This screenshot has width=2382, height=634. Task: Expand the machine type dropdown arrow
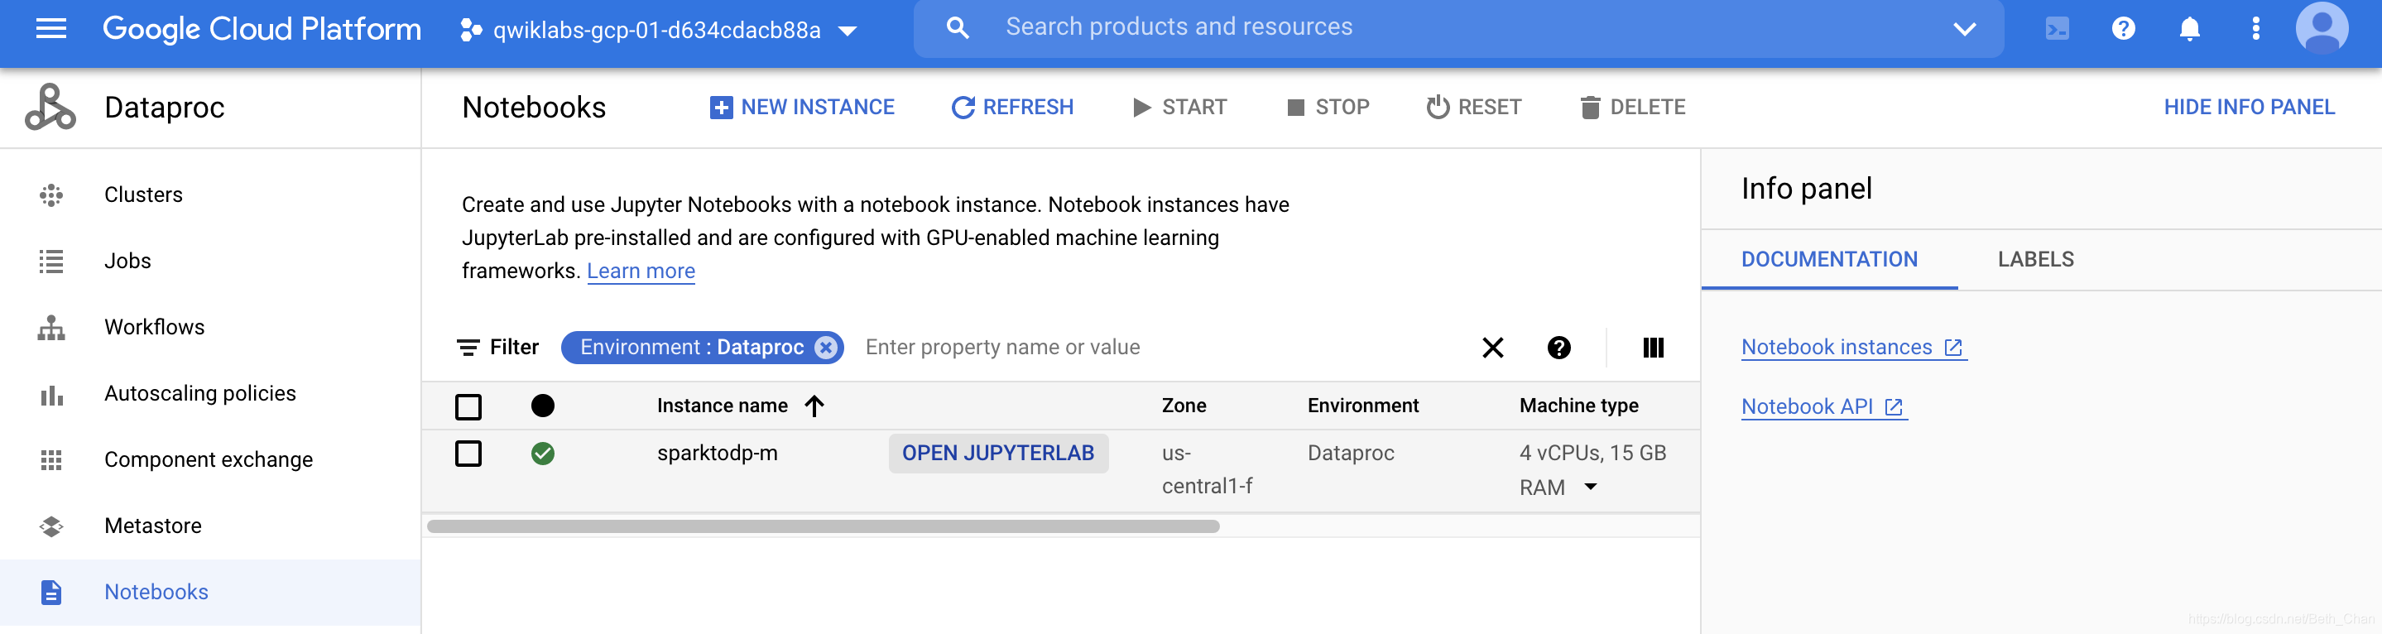click(1591, 487)
